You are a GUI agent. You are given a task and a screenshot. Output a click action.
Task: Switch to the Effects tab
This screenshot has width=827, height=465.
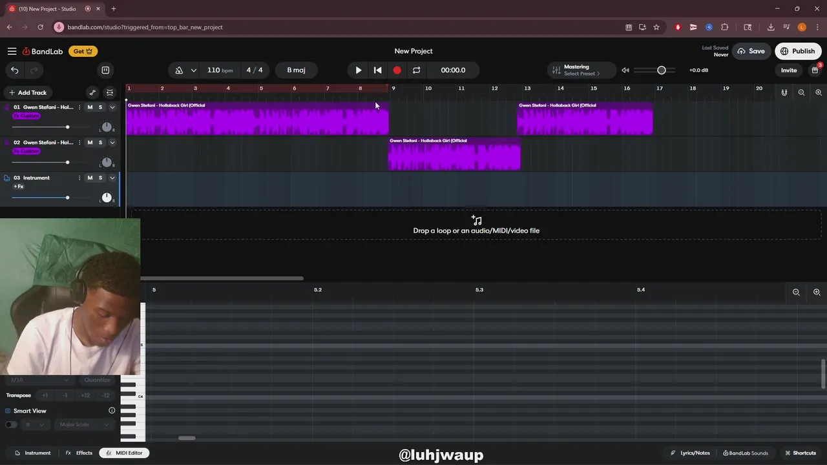(79, 453)
